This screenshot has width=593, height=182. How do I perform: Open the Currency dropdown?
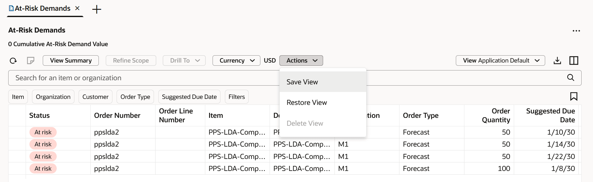click(236, 61)
